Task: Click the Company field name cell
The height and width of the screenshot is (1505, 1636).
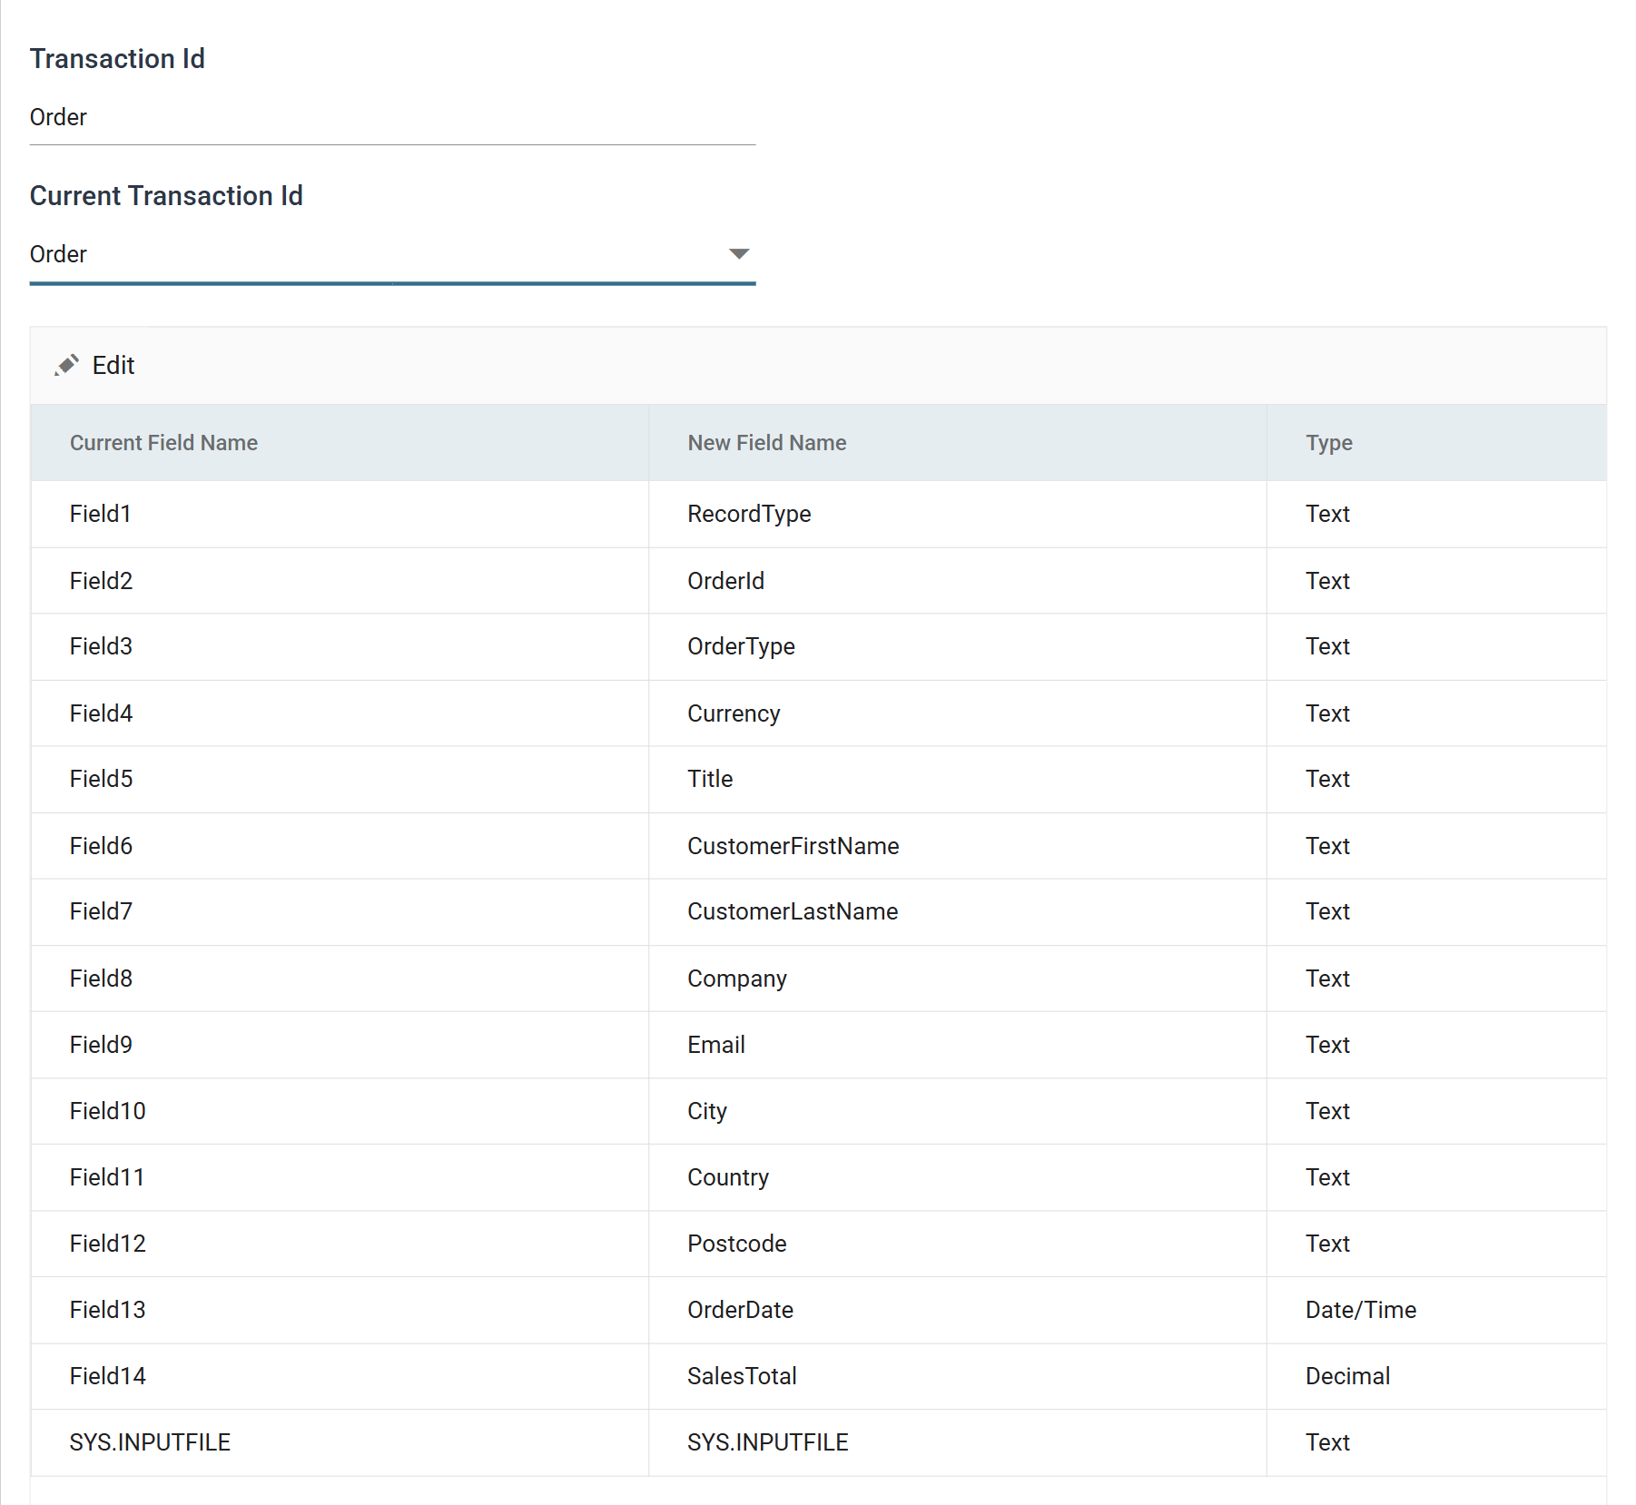Action: coord(958,979)
